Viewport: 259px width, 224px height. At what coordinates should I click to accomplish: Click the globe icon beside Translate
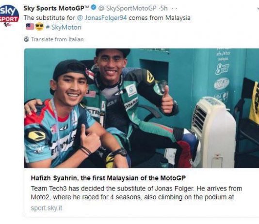[26, 39]
